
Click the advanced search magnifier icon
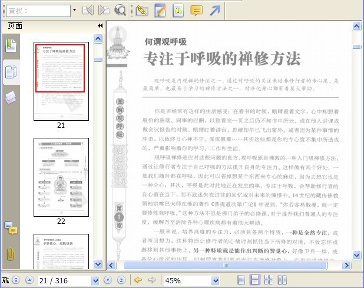click(120, 11)
